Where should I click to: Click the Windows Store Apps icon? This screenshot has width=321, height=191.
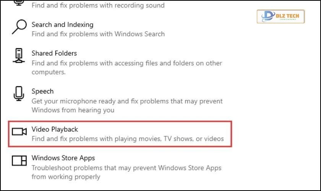click(19, 160)
